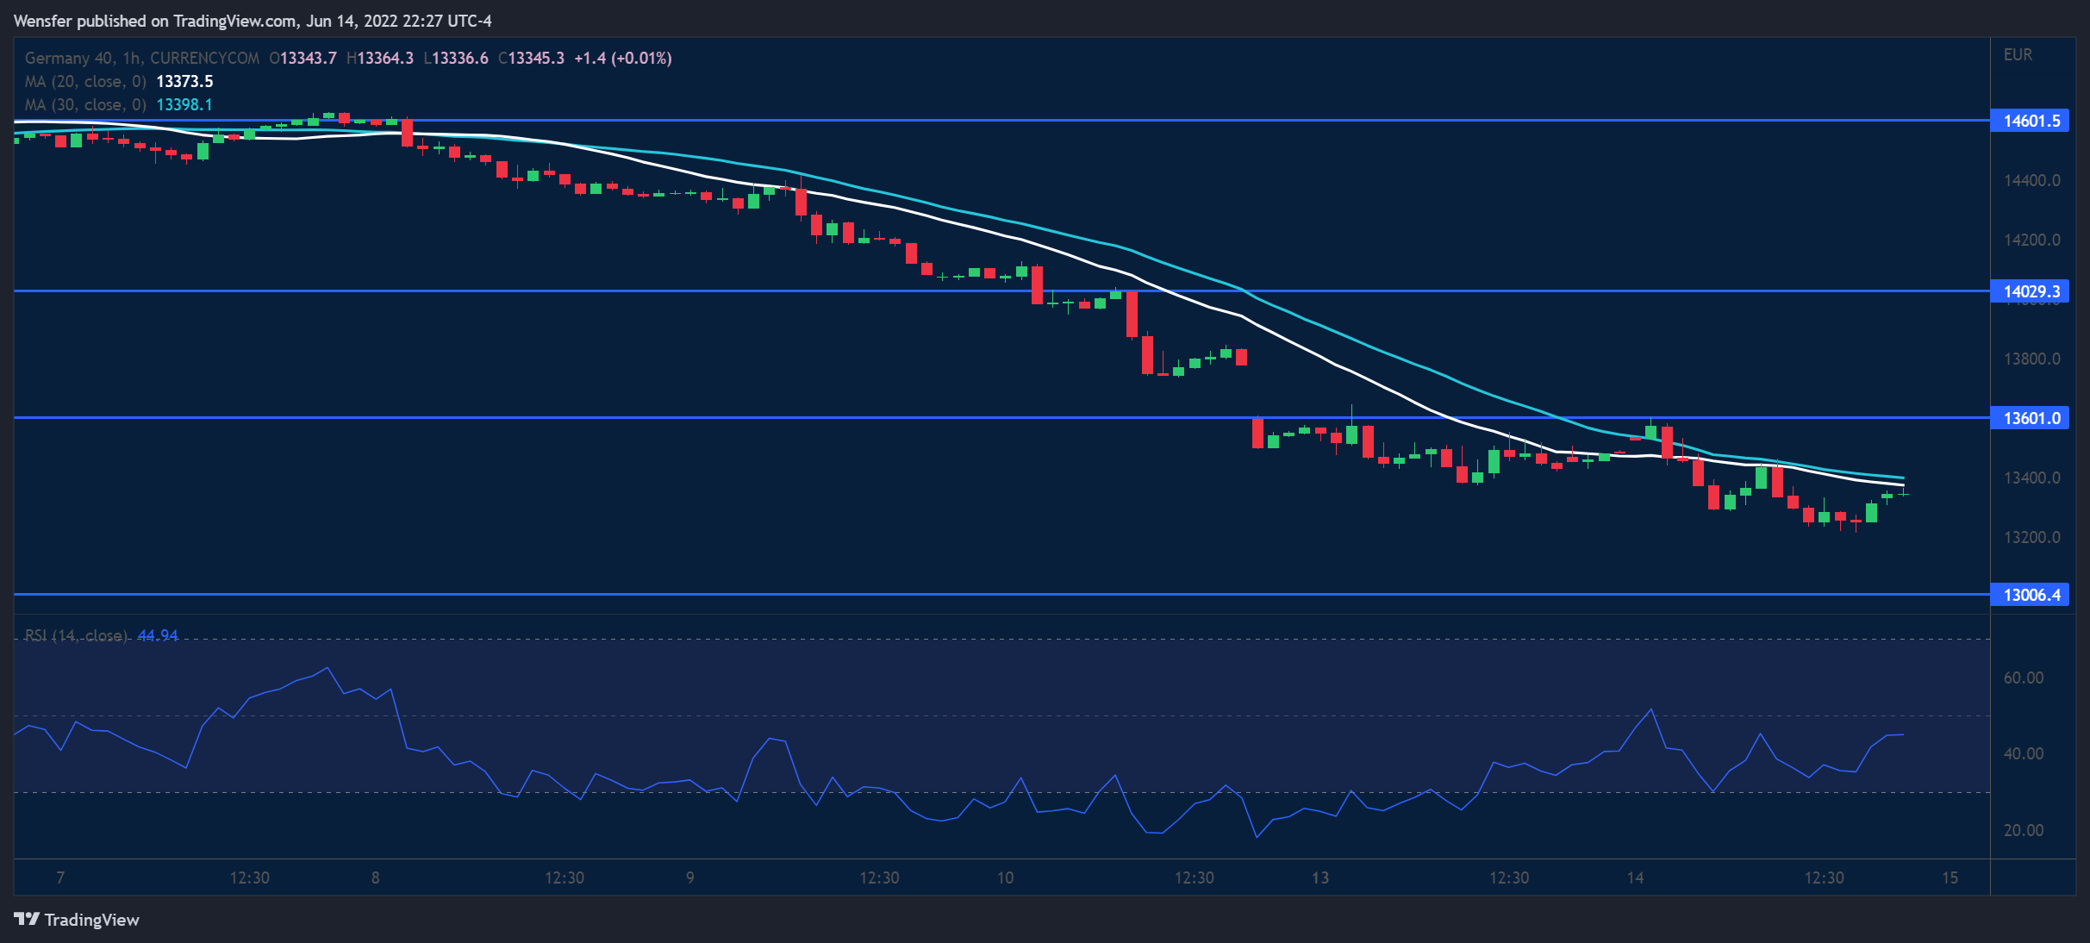
Task: Click the published-on header text
Action: coord(253,21)
